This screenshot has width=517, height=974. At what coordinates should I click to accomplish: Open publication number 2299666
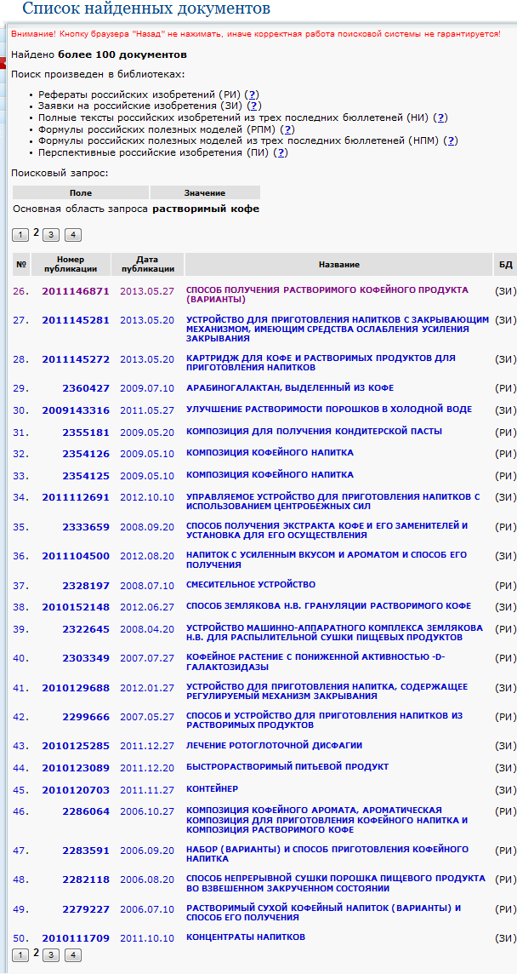[86, 717]
